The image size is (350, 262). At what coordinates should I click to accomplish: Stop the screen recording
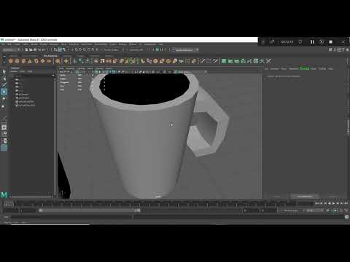tap(330, 41)
